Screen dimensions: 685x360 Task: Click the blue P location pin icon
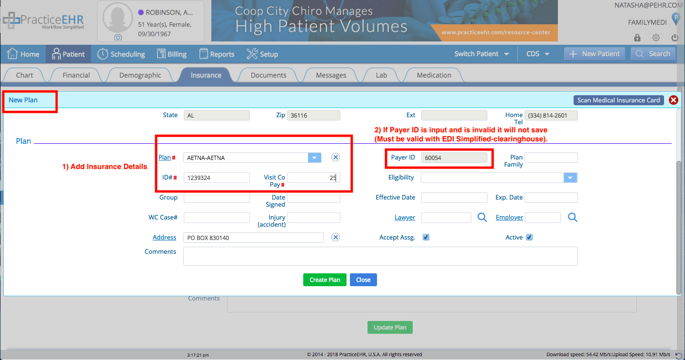pyautogui.click(x=676, y=19)
